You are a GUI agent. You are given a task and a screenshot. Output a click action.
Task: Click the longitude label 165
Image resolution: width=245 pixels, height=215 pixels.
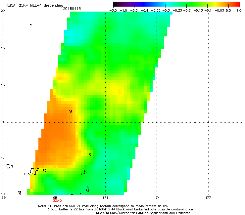tap(3, 198)
